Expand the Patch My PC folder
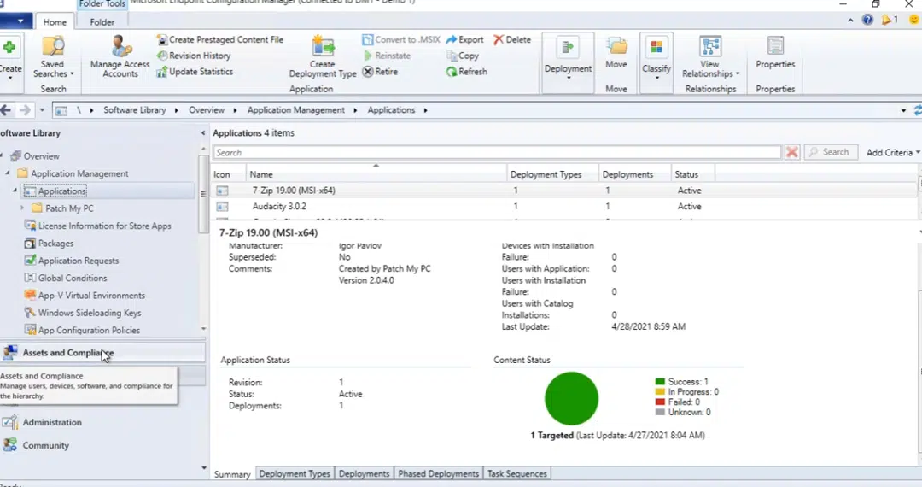 pyautogui.click(x=22, y=208)
